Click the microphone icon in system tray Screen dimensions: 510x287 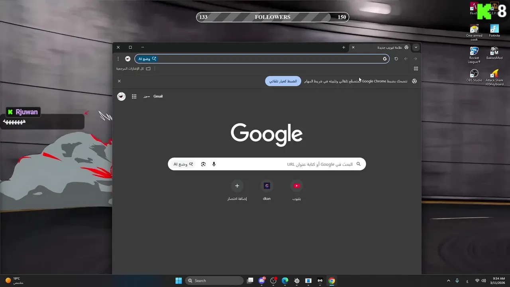coord(457,281)
